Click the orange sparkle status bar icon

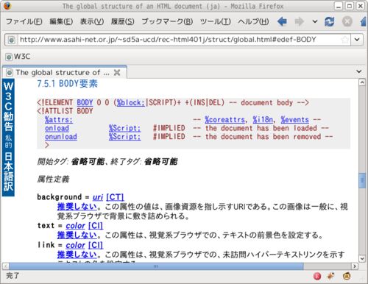331,276
